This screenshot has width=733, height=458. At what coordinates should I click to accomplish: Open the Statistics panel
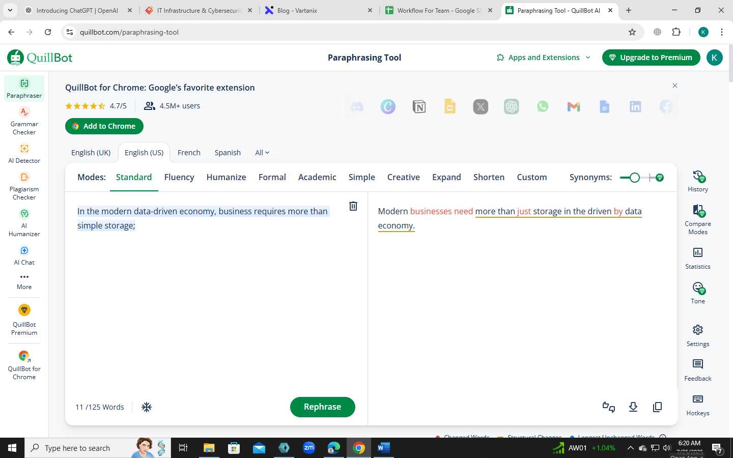point(698,259)
